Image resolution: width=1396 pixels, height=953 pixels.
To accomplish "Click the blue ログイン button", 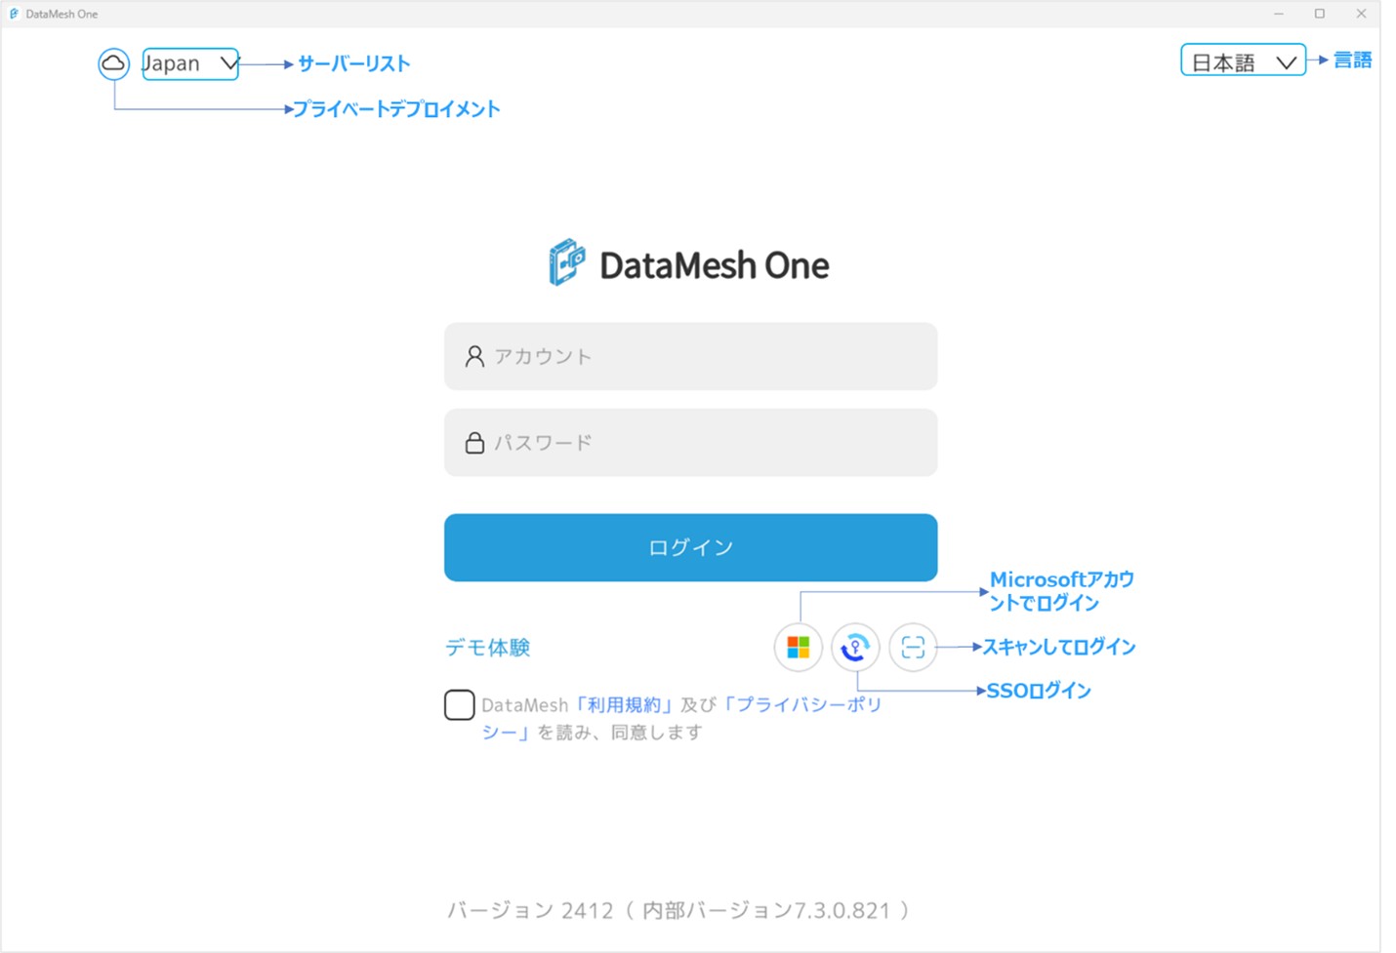I will pyautogui.click(x=690, y=547).
